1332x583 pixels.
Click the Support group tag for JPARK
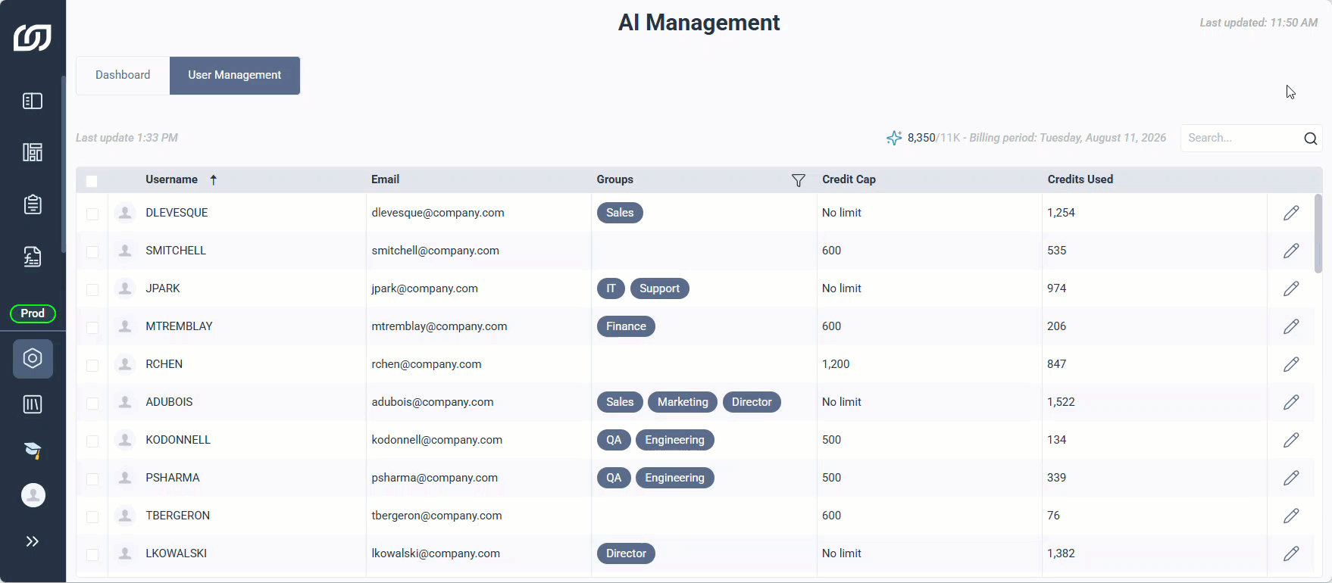[x=659, y=288]
